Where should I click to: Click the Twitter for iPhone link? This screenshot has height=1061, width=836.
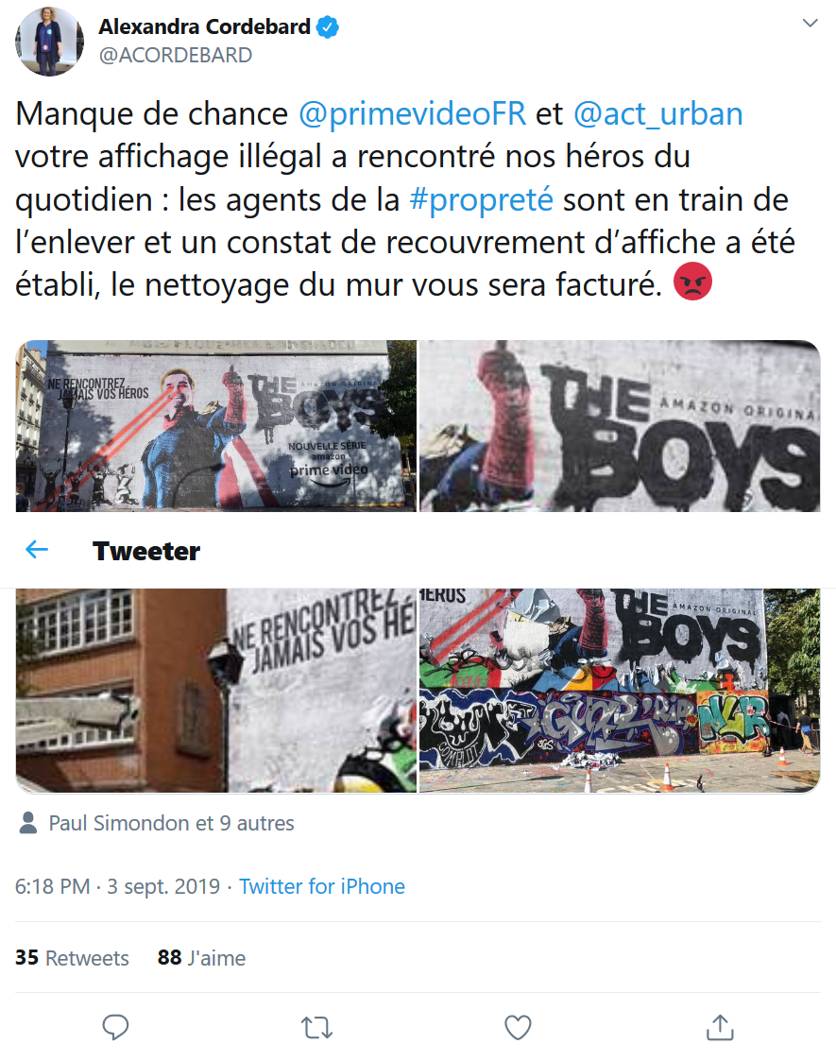tap(322, 886)
